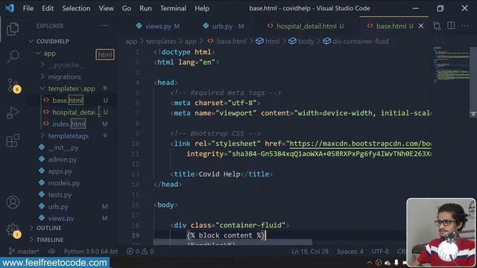
Task: Click the templates breadcrumb segment
Action: 161,42
